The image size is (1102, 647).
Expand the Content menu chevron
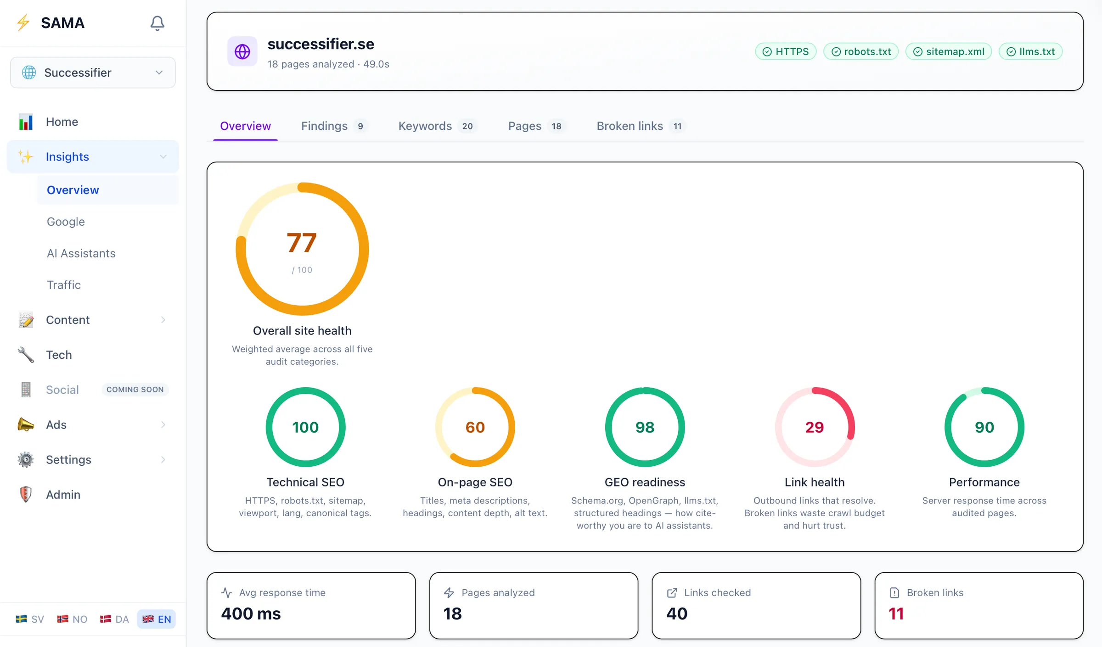(x=163, y=320)
